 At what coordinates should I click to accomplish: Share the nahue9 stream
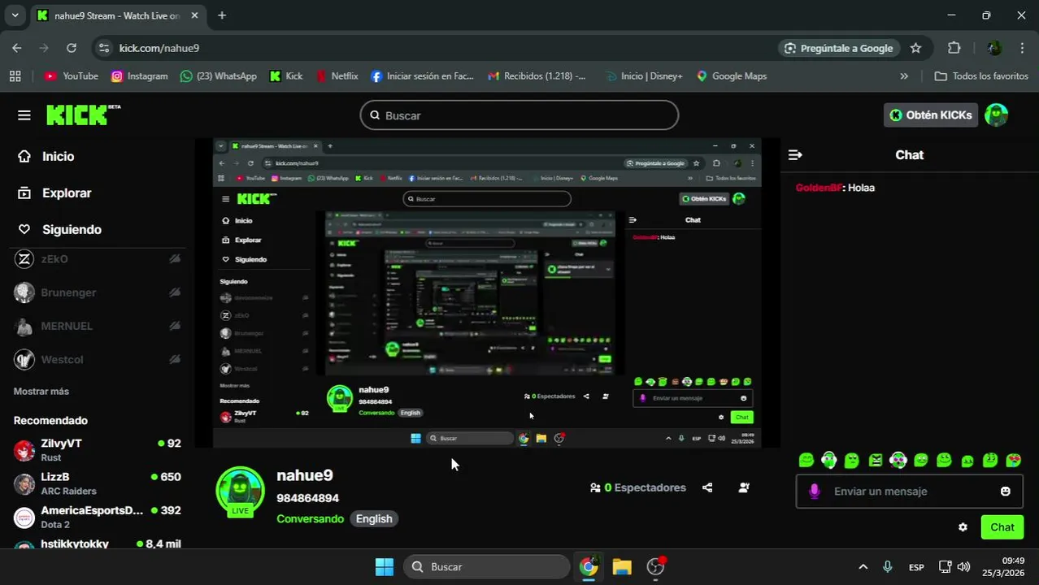click(707, 487)
